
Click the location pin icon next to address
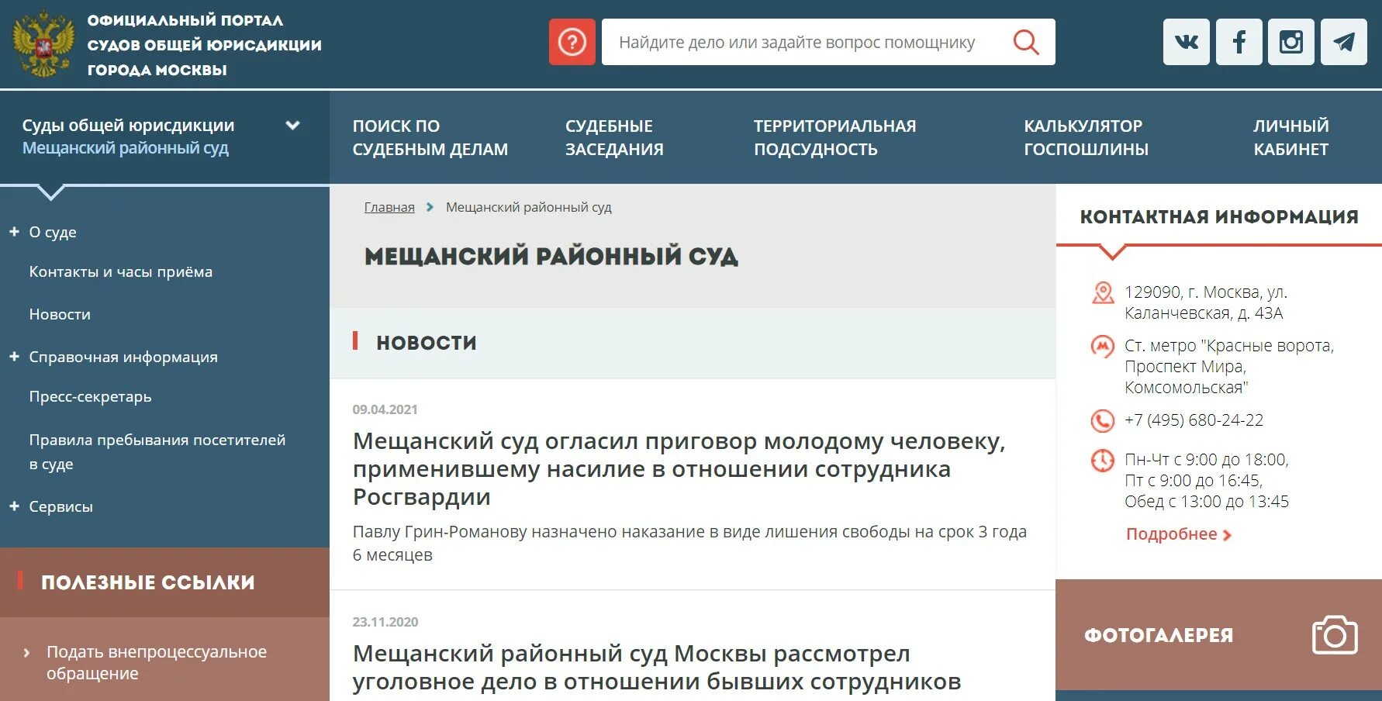click(1102, 293)
